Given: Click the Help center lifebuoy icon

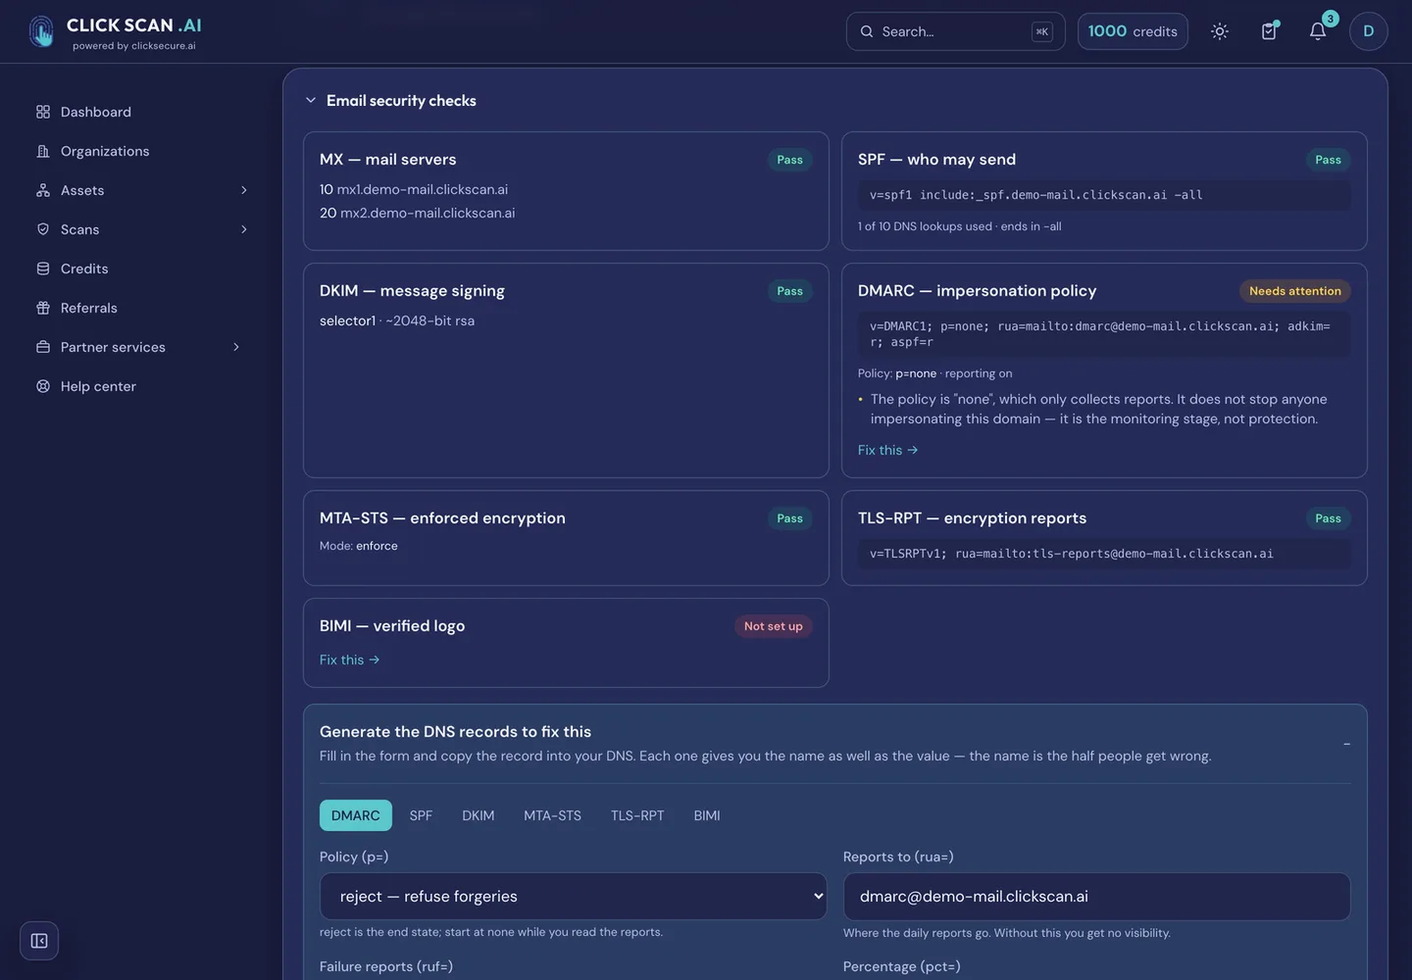Looking at the screenshot, I should [x=43, y=386].
